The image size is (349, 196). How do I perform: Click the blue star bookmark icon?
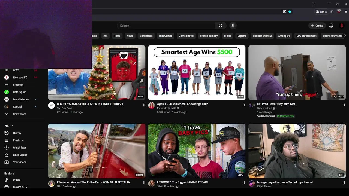coord(290,12)
